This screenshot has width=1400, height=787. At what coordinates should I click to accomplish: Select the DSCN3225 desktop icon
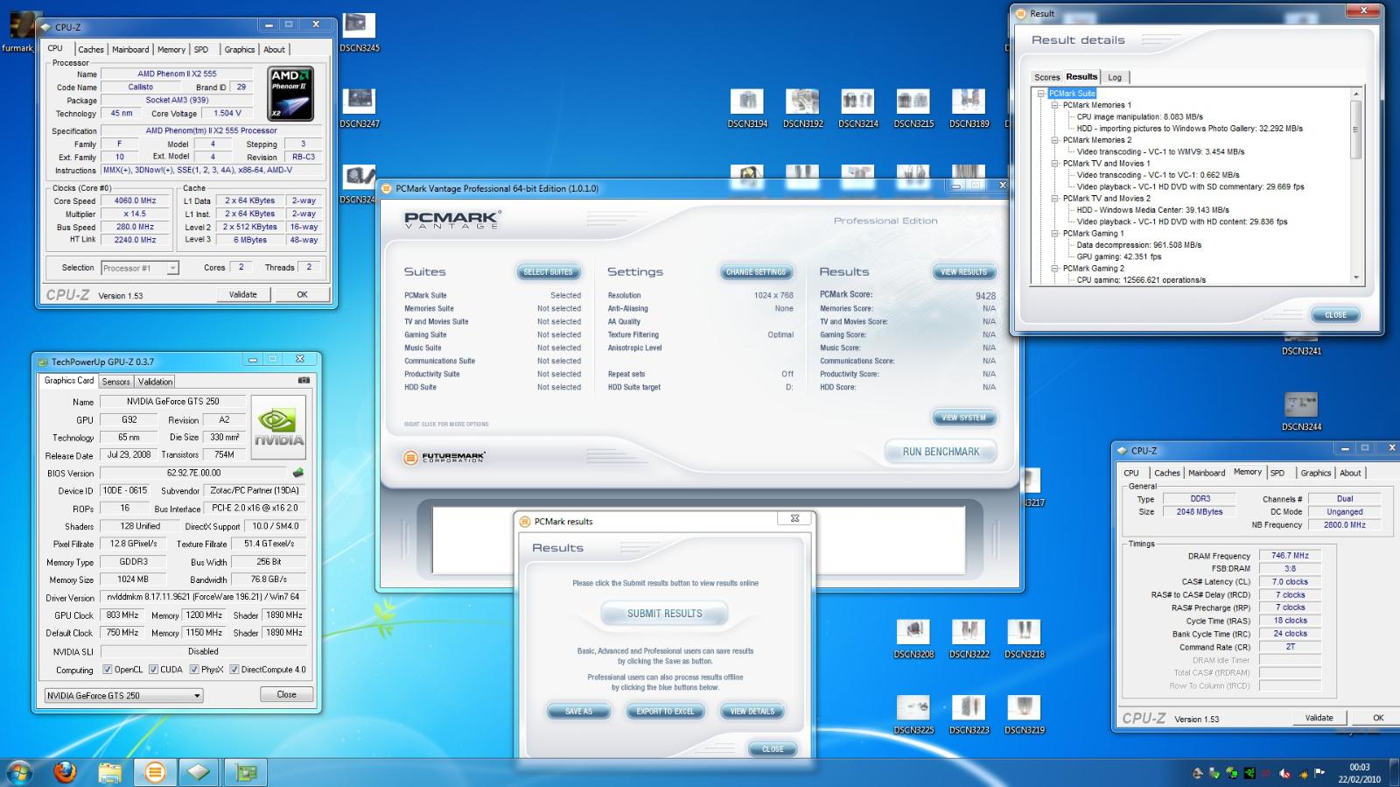(x=913, y=714)
